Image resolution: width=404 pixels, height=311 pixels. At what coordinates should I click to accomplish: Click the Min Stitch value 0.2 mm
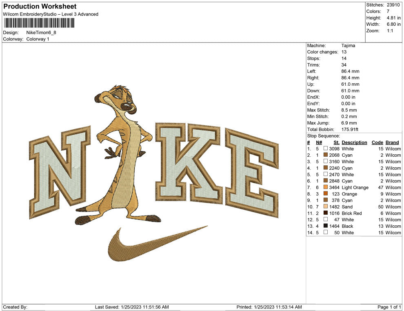tap(349, 116)
